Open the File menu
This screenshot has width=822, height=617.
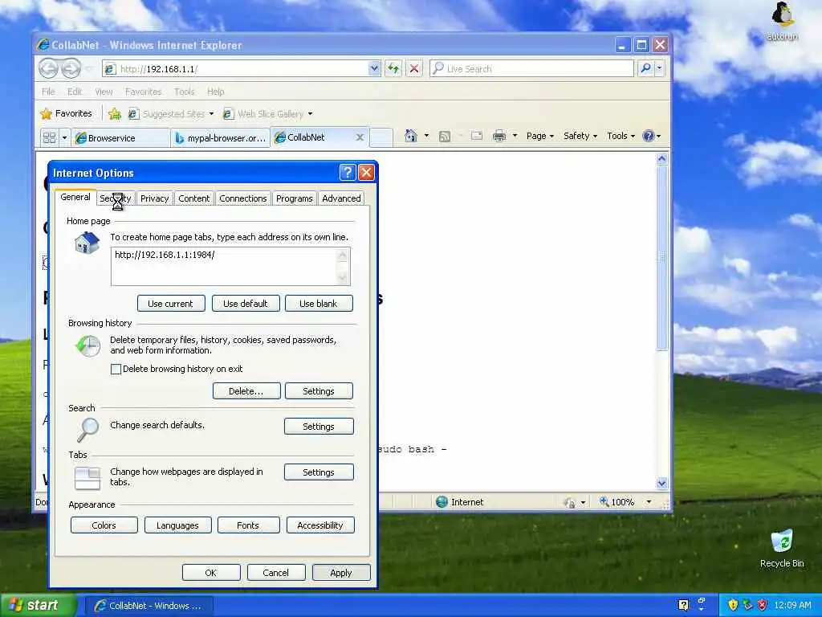tap(48, 92)
